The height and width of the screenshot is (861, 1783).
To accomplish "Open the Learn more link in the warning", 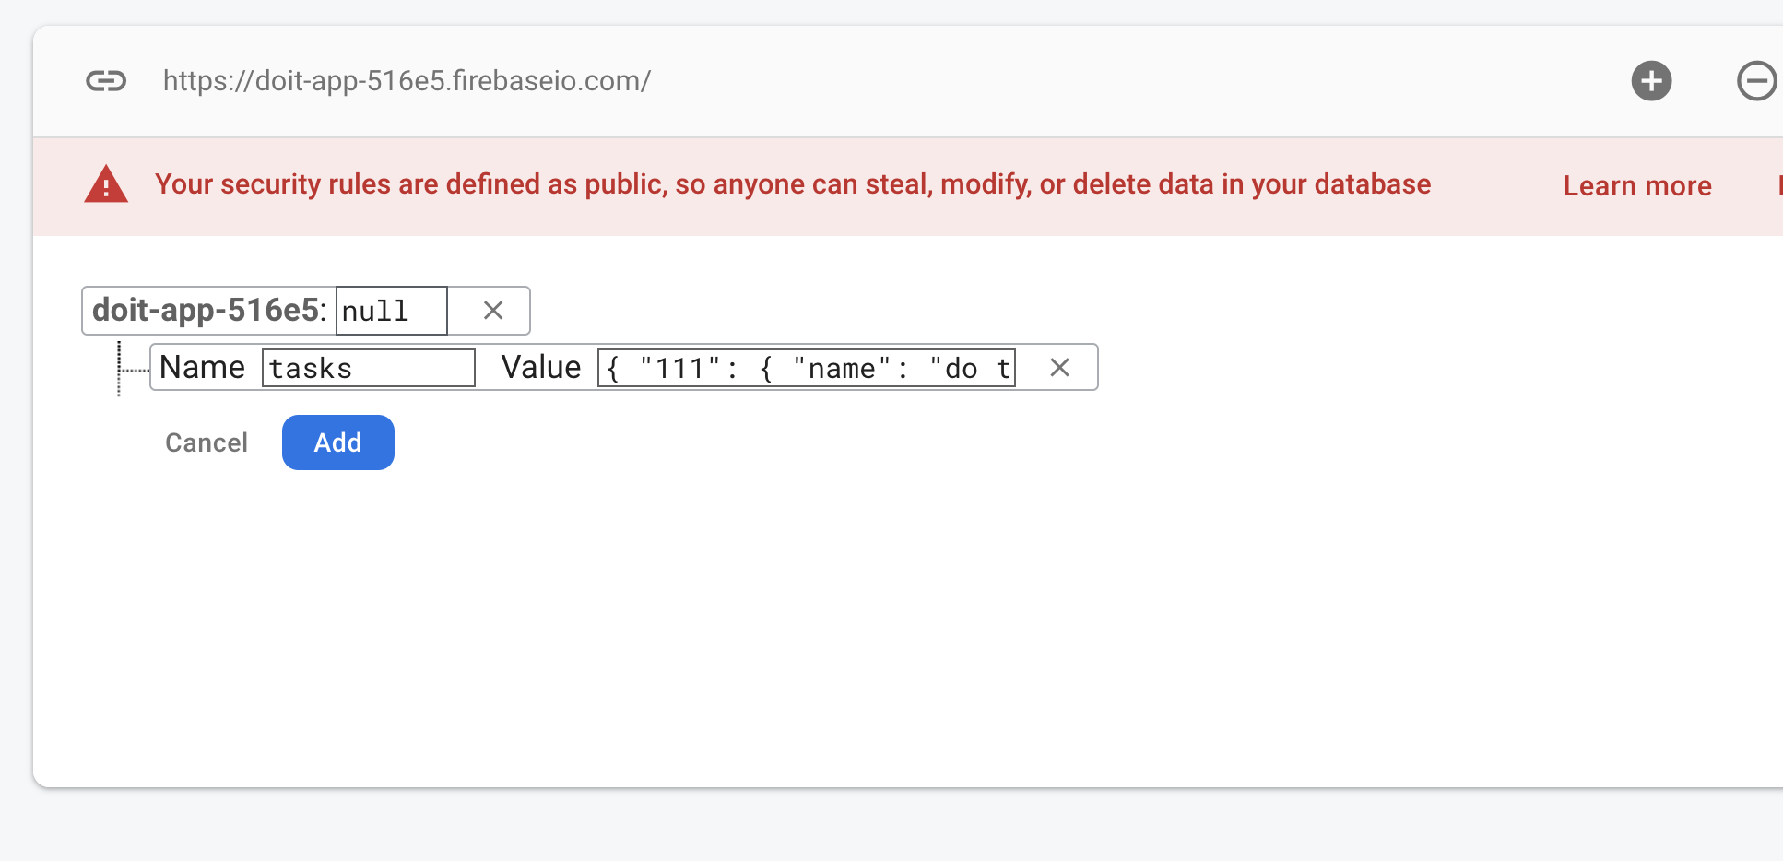I will click(x=1636, y=186).
